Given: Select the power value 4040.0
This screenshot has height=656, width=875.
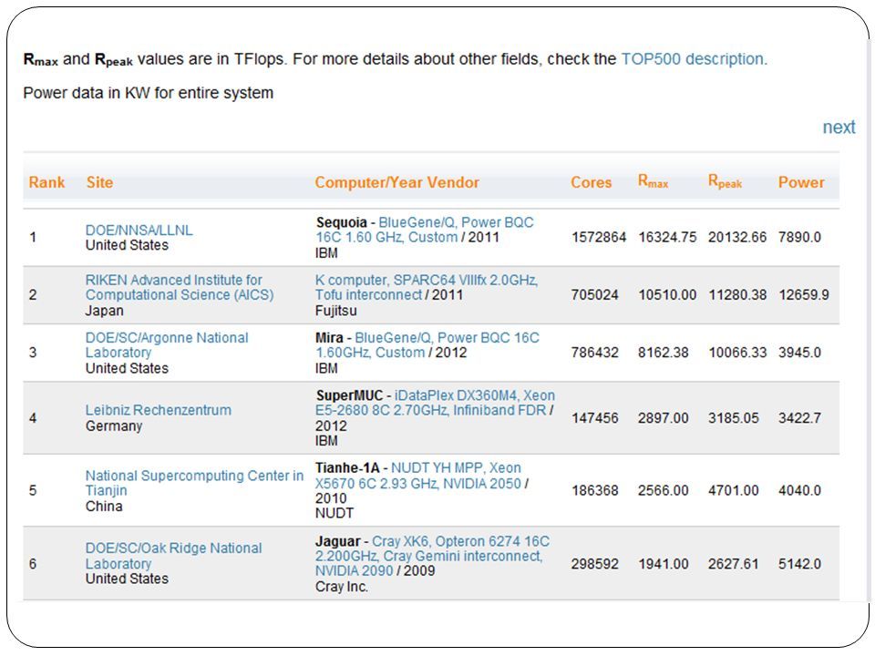Looking at the screenshot, I should (799, 490).
